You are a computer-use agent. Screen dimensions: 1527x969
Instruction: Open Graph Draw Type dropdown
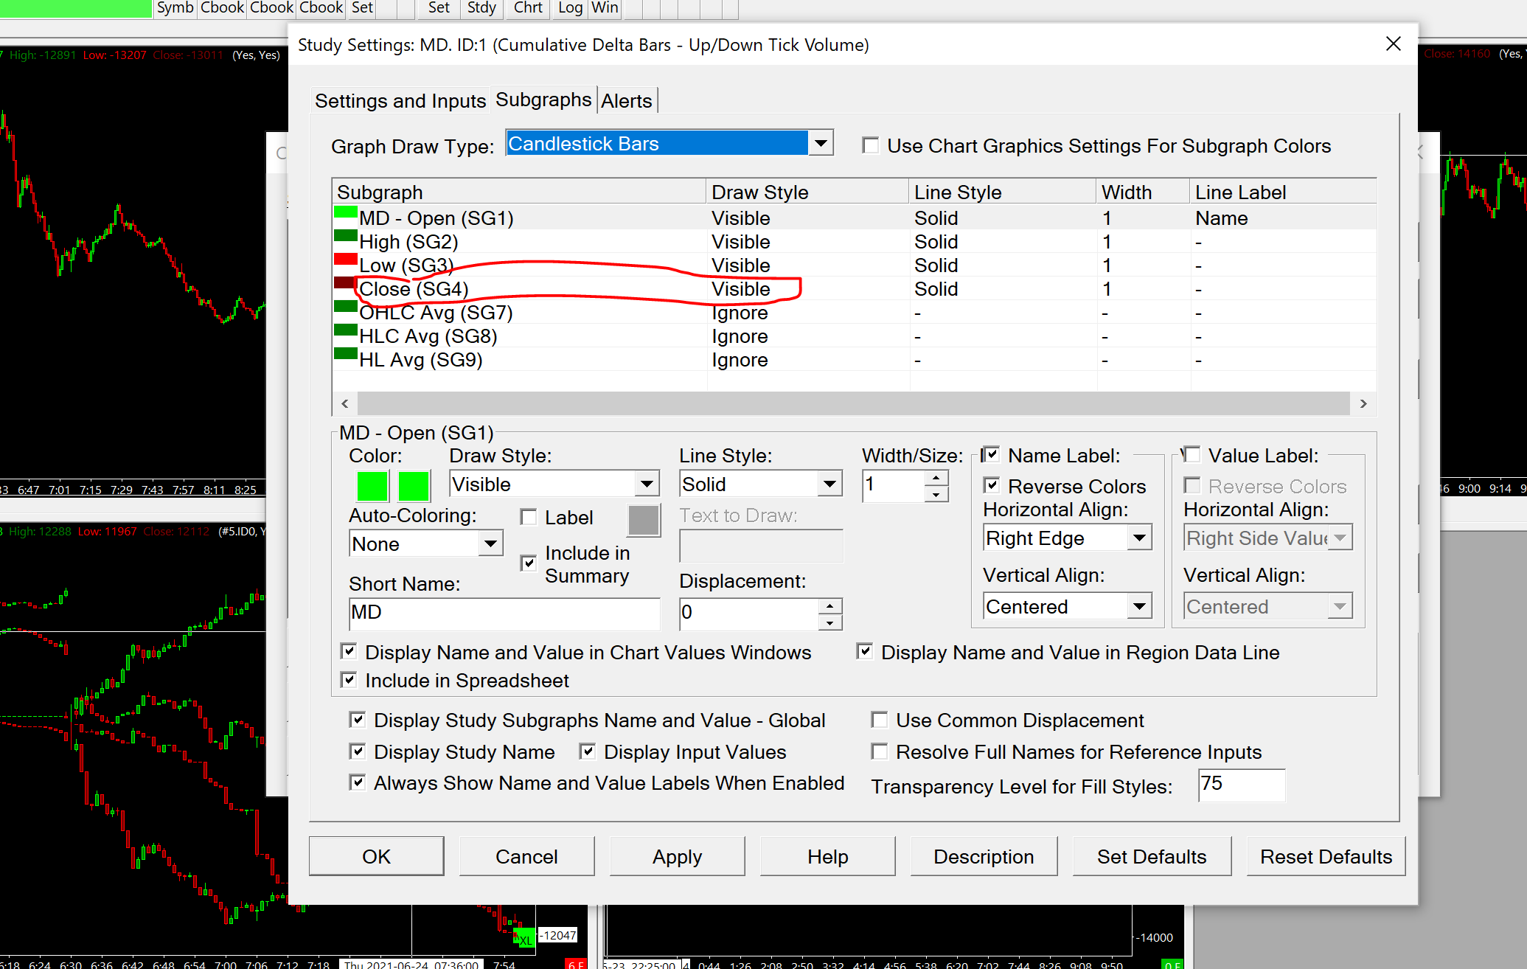coord(821,143)
